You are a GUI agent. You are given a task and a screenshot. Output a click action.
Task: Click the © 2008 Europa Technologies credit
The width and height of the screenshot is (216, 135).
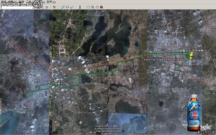(108, 129)
